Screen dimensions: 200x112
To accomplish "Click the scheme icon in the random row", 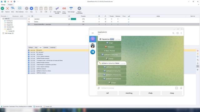I will click(69, 19).
